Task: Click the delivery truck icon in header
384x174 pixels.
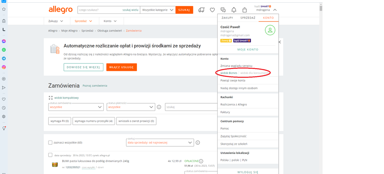Action: (x=201, y=10)
